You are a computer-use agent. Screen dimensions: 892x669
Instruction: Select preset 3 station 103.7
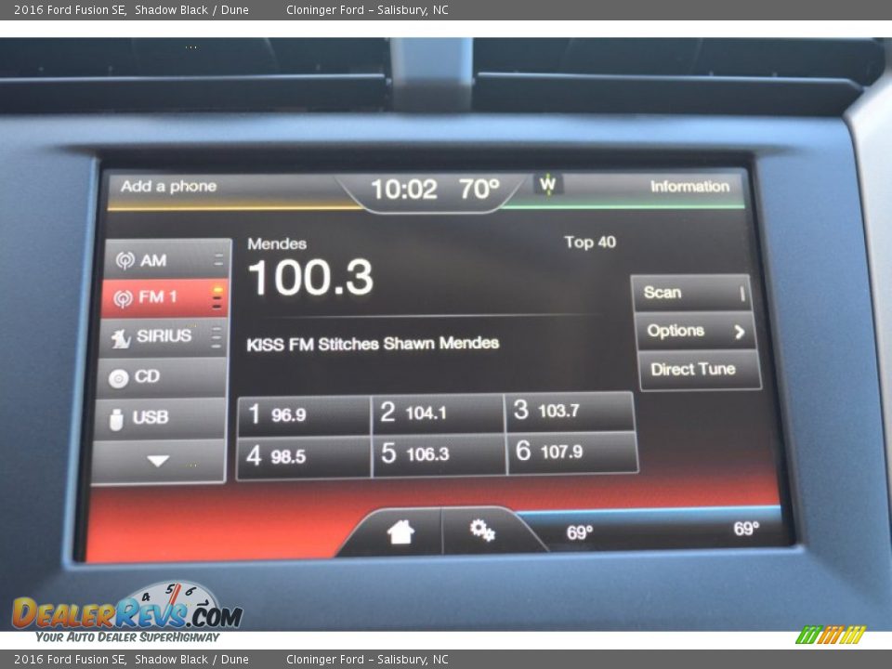(570, 411)
